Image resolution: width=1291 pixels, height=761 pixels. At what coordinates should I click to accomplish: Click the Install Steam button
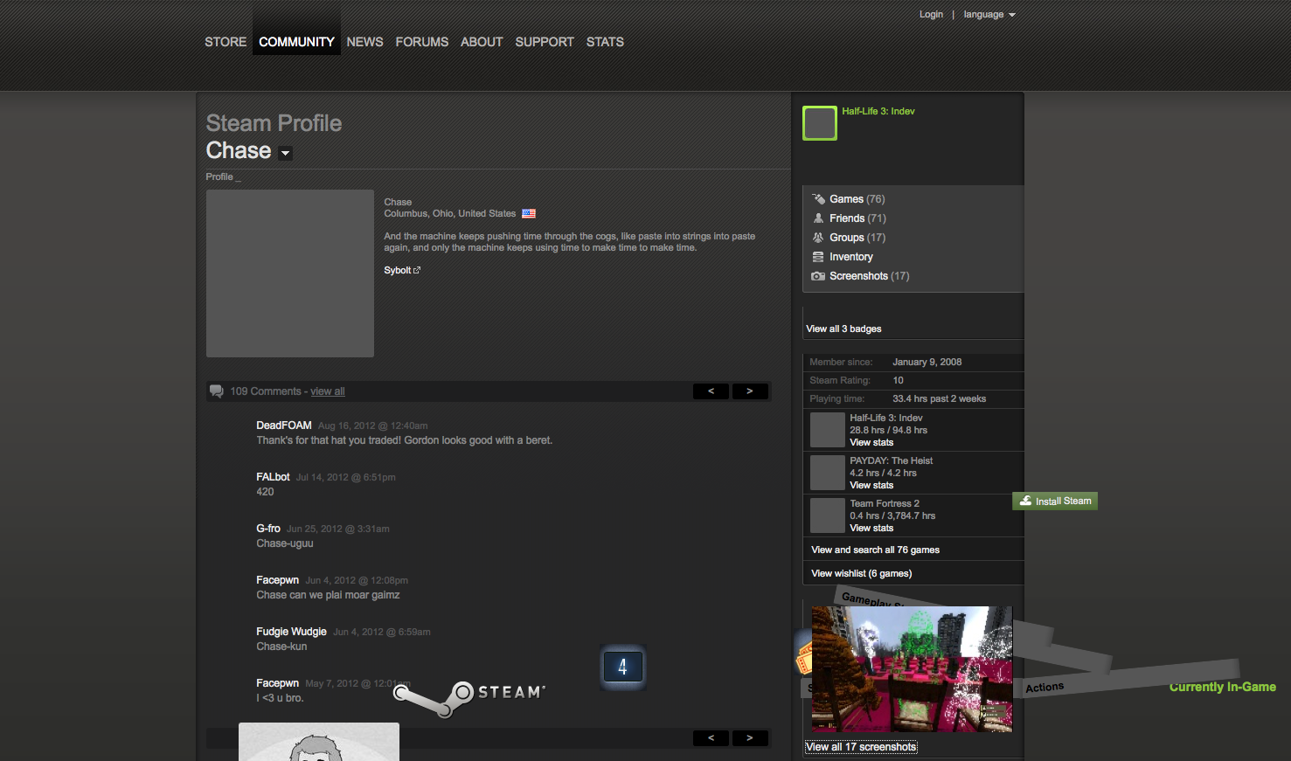pos(1055,502)
